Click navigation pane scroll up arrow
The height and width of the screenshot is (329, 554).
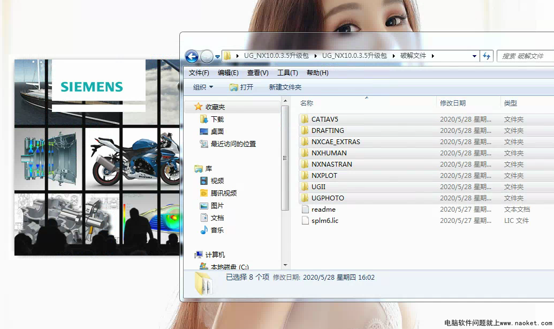(x=285, y=101)
